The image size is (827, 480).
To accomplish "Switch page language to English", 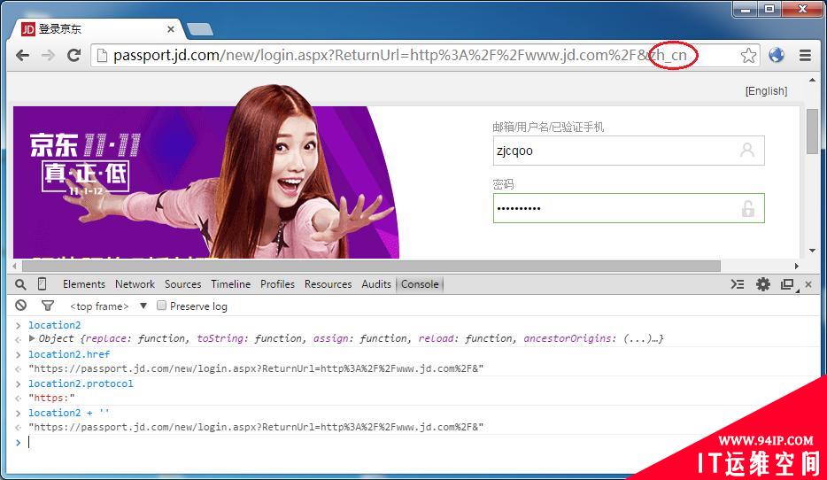I will 766,90.
